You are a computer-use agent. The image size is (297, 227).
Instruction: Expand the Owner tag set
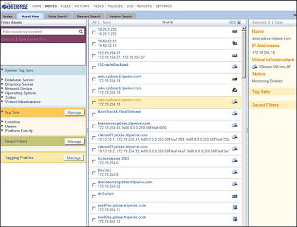click(2, 126)
